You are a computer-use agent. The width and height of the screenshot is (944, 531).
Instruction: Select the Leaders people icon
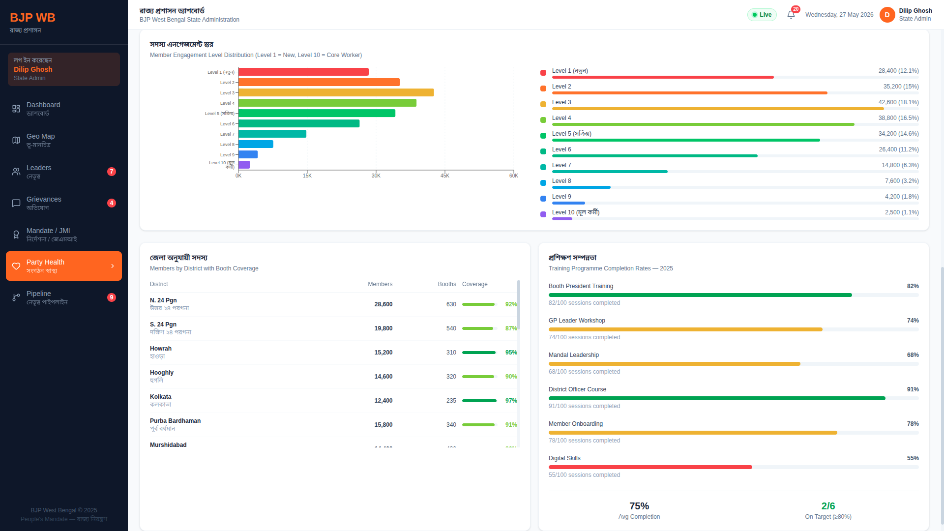click(x=16, y=172)
